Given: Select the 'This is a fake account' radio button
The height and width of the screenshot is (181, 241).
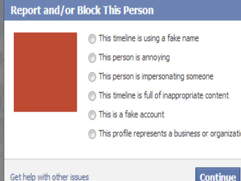Looking at the screenshot, I should (92, 115).
